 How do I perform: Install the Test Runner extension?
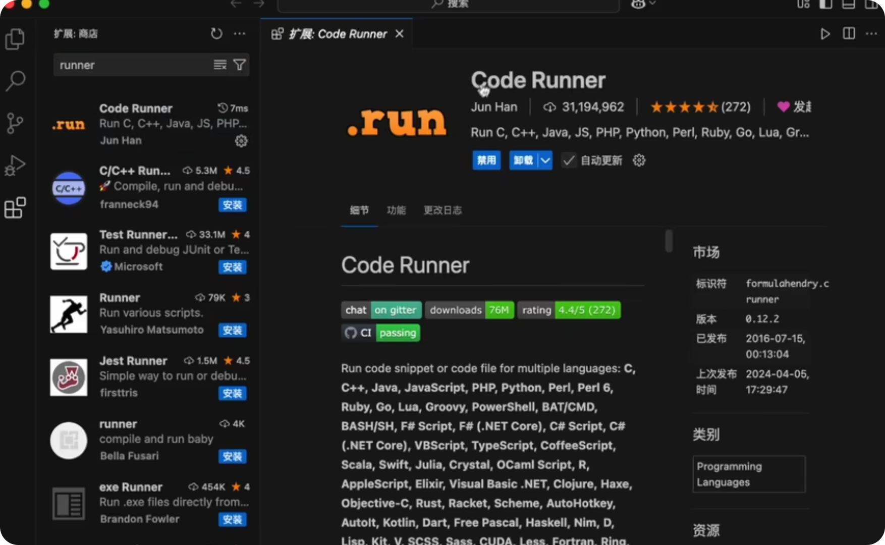pos(233,267)
